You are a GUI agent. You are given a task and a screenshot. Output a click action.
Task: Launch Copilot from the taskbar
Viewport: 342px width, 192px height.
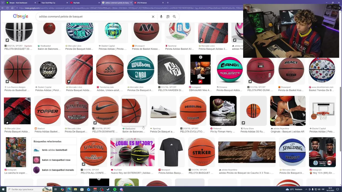pos(62,189)
